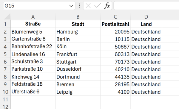Click the Deutschland cell in row 6
The width and height of the screenshot is (179, 109).
[146, 62]
